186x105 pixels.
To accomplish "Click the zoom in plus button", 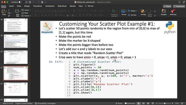I will [172, 103].
